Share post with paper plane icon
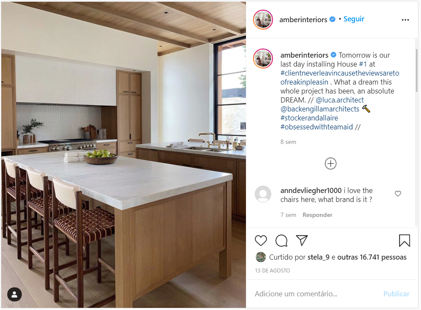The image size is (421, 310). coord(302,240)
